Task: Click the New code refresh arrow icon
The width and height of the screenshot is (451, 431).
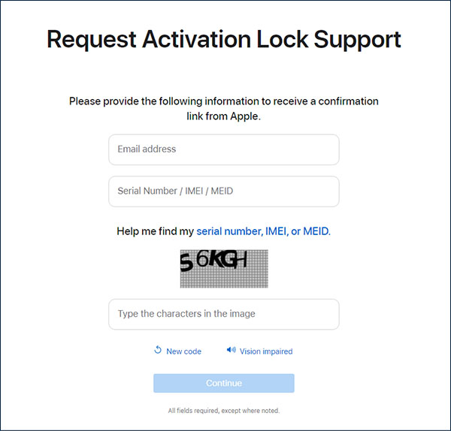Action: 158,350
